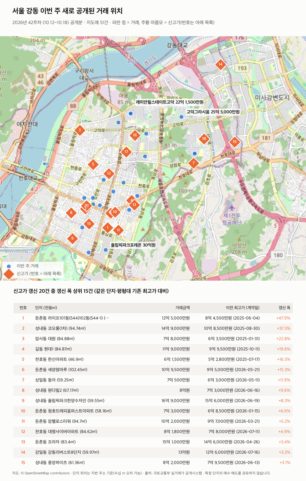This screenshot has height=481, width=306.
Task: Select the '성내동 코오롱(1차) (94.74㎡)' row name
Action: [60, 328]
